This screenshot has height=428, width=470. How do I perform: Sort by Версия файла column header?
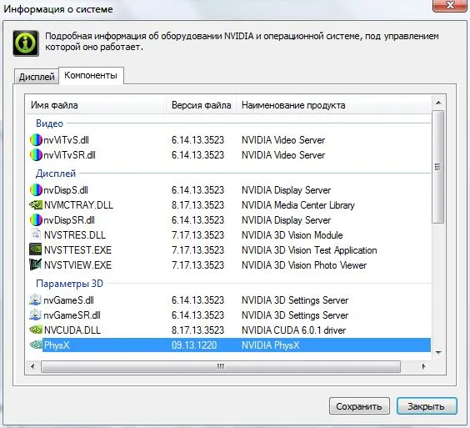click(202, 105)
